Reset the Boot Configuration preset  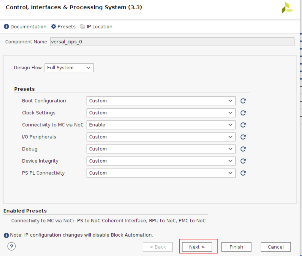(243, 101)
